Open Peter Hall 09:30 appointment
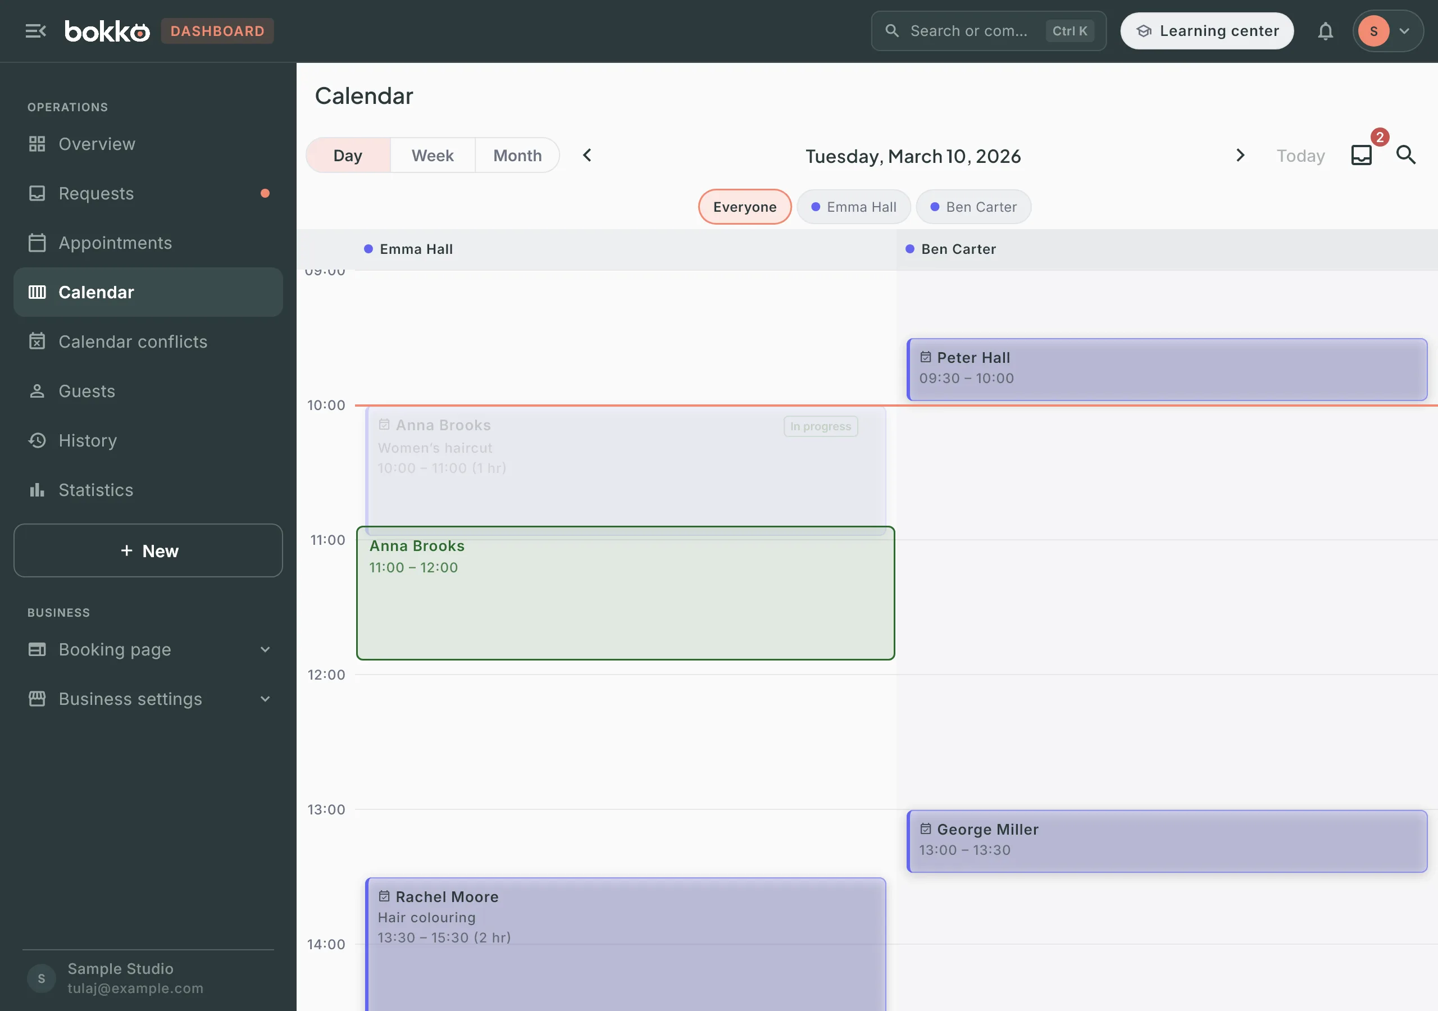The width and height of the screenshot is (1438, 1011). pos(1167,370)
